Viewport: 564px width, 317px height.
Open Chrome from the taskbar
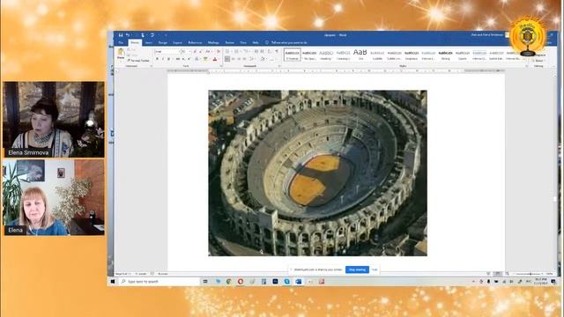pyautogui.click(x=229, y=282)
